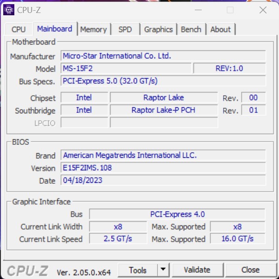Go to the Graphics tab
The width and height of the screenshot is (279, 279).
158,30
